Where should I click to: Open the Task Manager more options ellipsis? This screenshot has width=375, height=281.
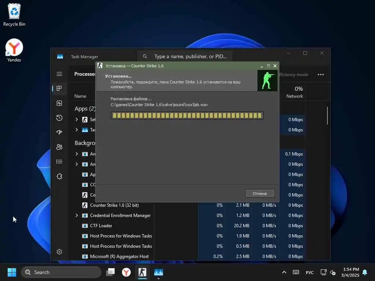(x=321, y=75)
